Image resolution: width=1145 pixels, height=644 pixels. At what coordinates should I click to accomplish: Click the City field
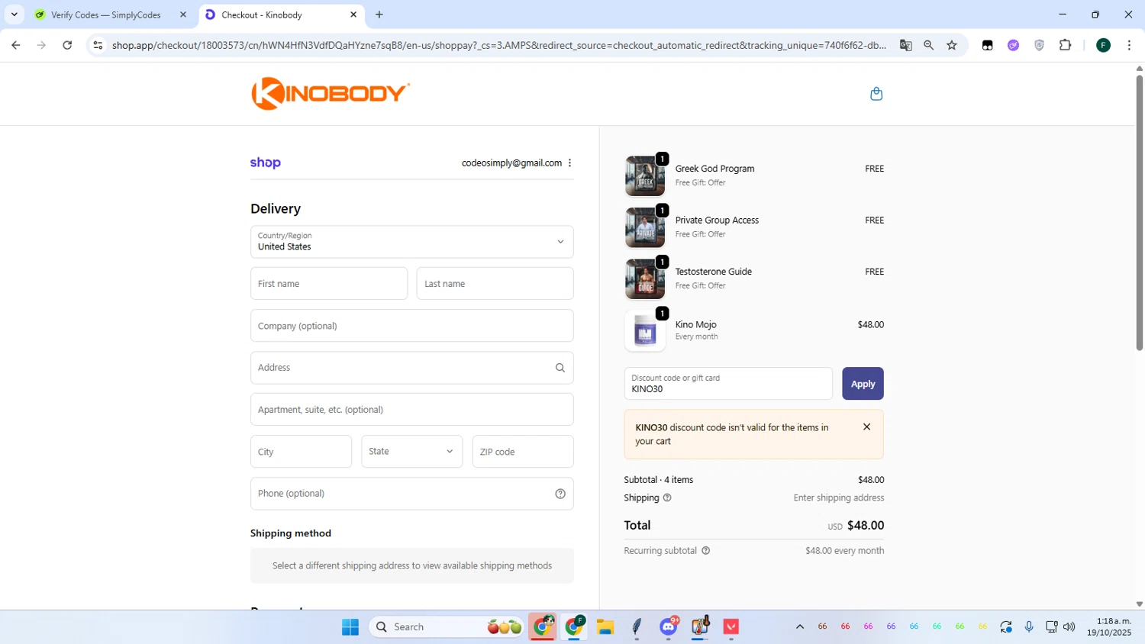click(x=302, y=452)
